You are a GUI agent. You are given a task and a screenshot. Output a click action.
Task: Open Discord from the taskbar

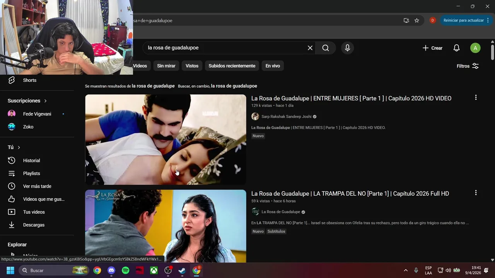click(111, 270)
